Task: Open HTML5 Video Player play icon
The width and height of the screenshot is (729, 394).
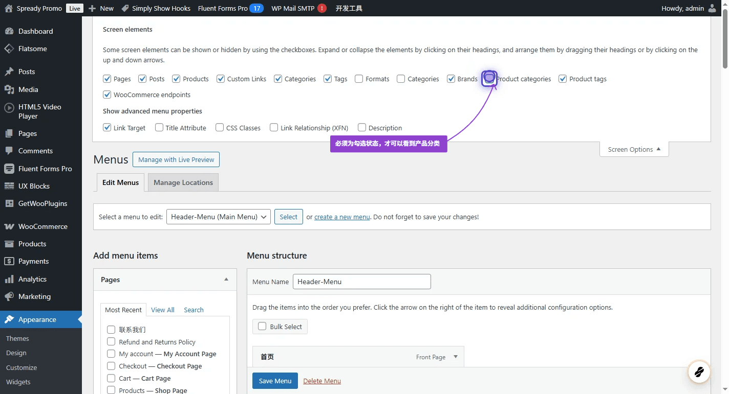Action: click(x=9, y=108)
